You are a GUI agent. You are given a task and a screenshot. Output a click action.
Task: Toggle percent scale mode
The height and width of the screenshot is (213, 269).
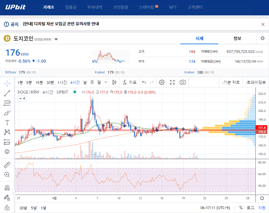pos(241,208)
